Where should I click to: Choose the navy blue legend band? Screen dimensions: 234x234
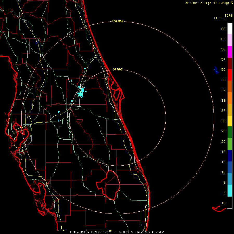pyautogui.click(x=230, y=155)
